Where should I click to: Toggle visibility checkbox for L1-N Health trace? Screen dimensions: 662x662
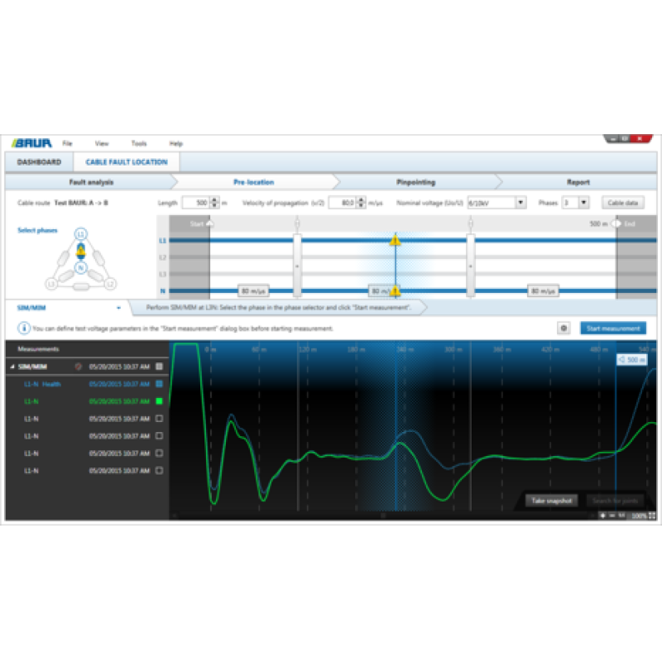tap(159, 384)
